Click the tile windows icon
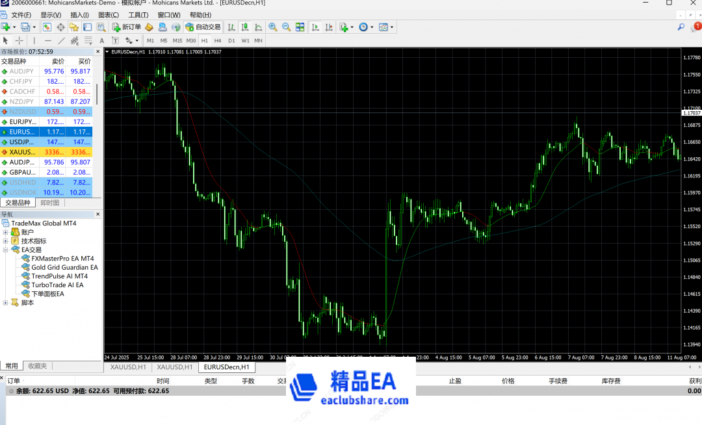The image size is (702, 425). coord(300,27)
